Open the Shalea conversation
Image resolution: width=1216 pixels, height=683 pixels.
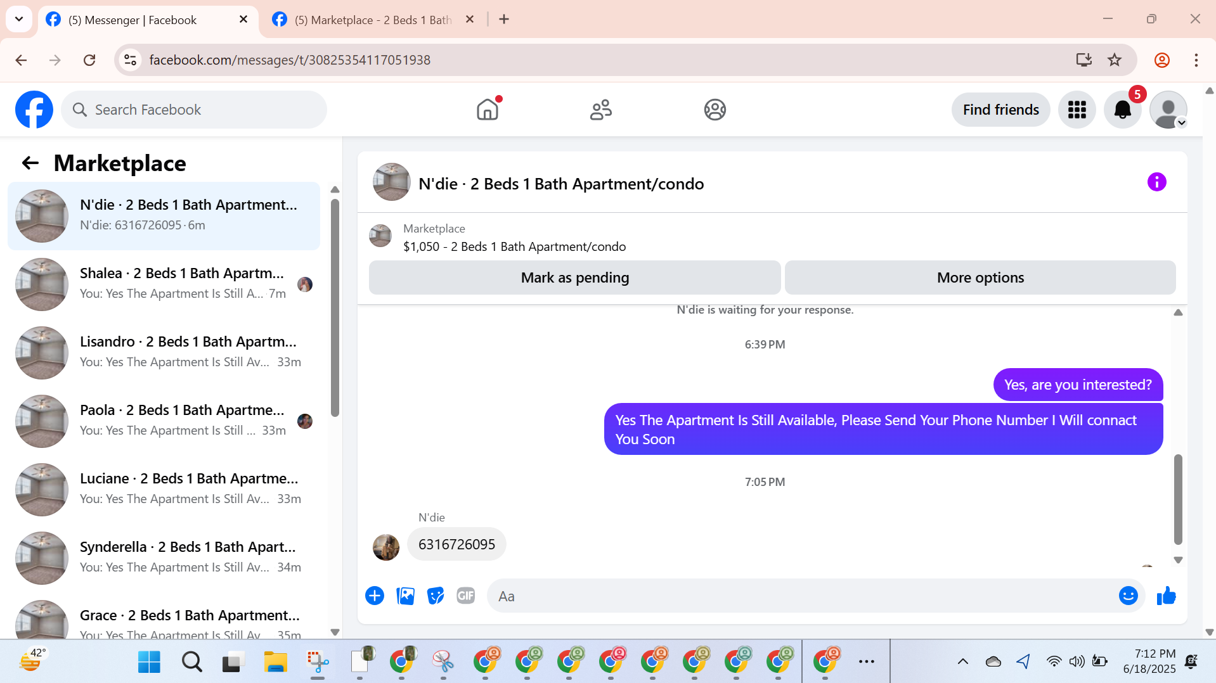[x=164, y=284]
